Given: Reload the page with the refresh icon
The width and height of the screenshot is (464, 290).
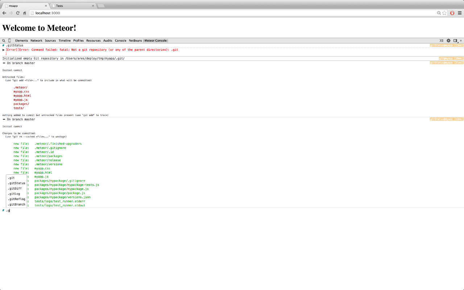Looking at the screenshot, I should [18, 13].
